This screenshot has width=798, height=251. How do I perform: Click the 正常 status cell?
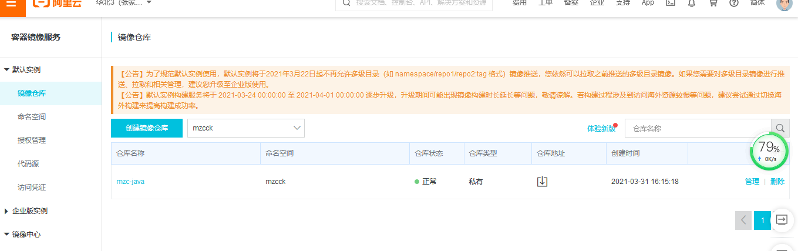coord(425,182)
